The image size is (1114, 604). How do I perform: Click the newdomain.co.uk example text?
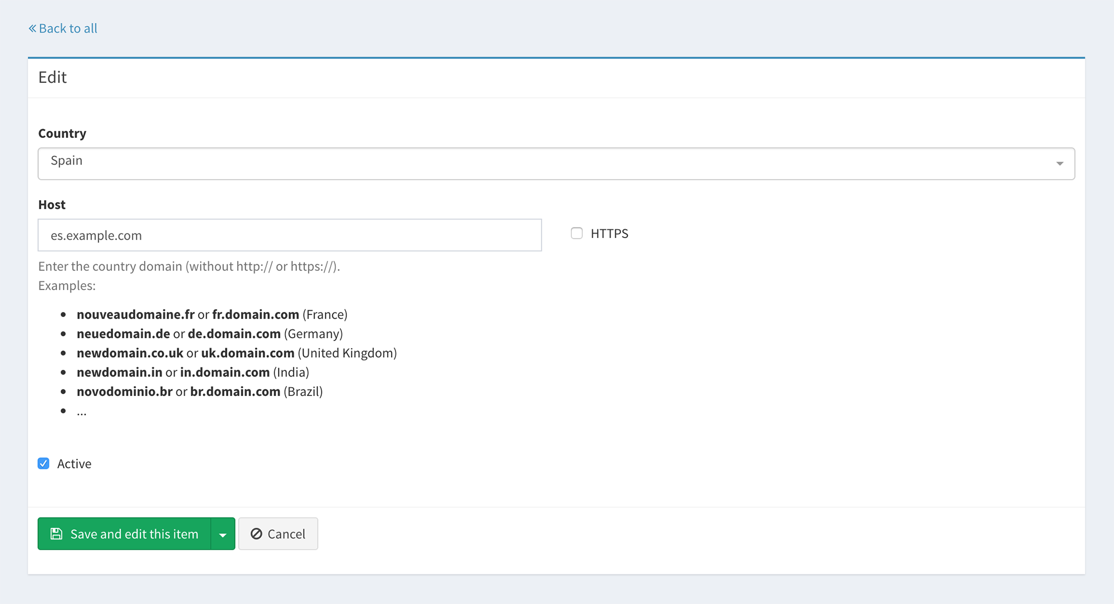[x=130, y=353]
